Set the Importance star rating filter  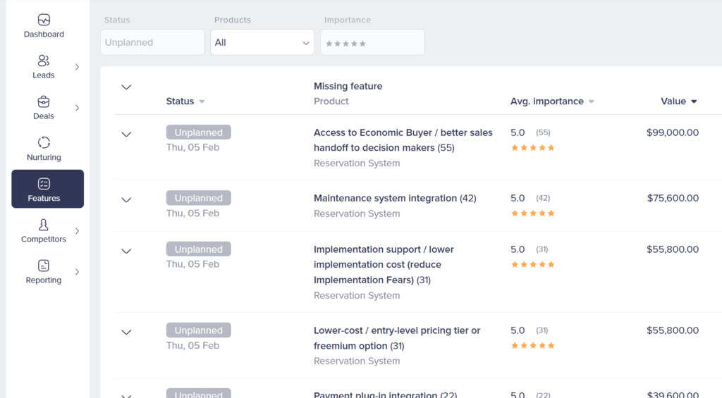346,44
